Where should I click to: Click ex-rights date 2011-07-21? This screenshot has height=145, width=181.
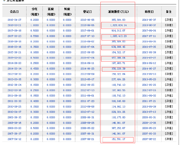click(149, 101)
